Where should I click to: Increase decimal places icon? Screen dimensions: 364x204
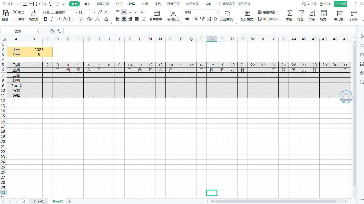[209, 19]
